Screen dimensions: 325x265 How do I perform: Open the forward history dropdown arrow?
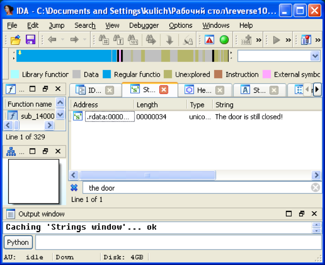click(x=85, y=39)
